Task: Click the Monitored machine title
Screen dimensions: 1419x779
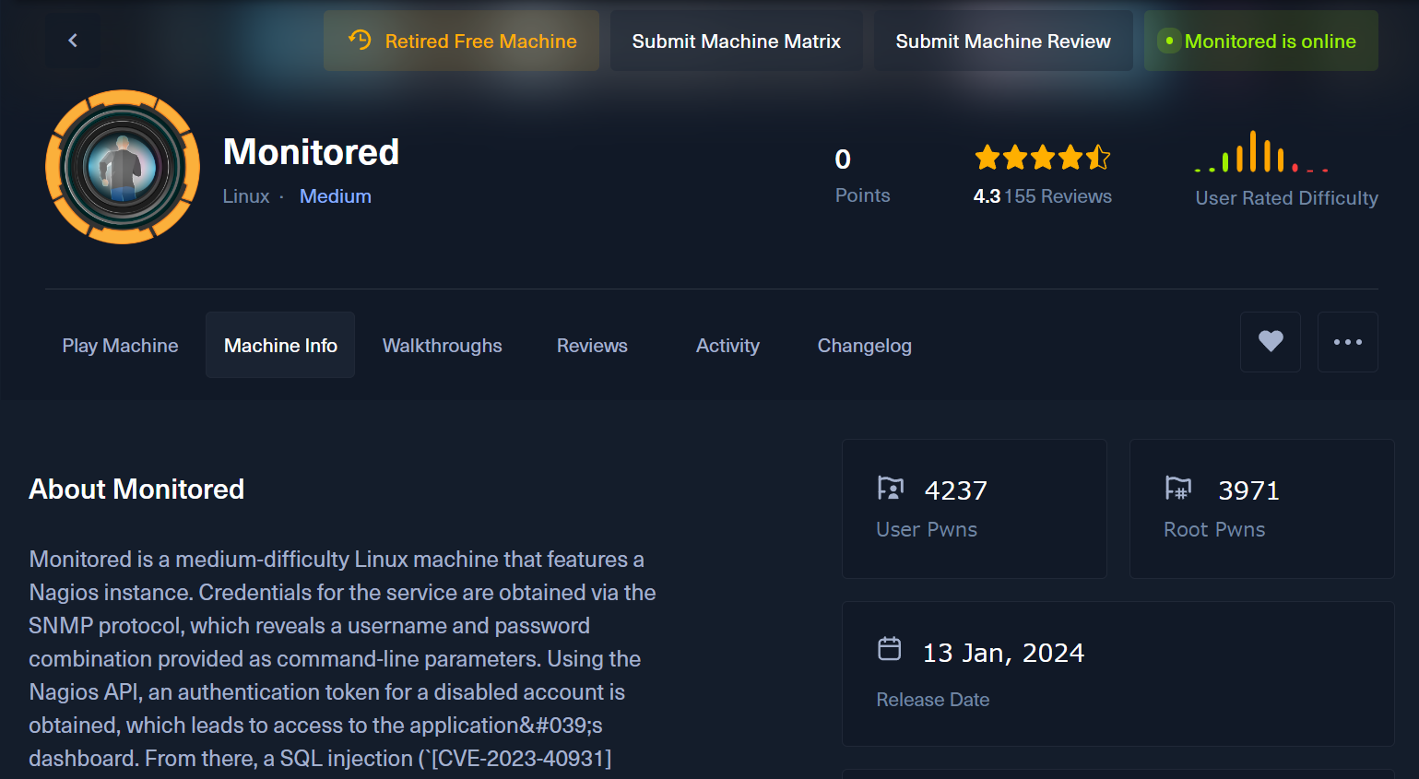Action: pyautogui.click(x=312, y=152)
